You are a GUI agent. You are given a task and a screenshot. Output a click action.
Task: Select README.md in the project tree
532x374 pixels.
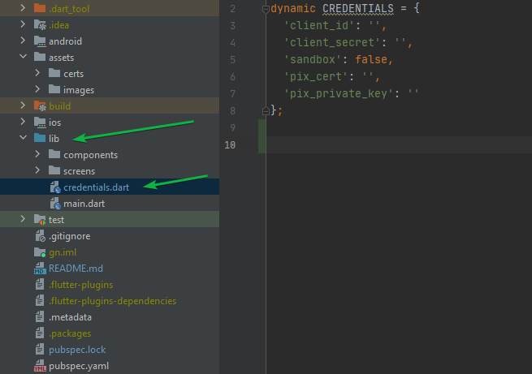110,269
